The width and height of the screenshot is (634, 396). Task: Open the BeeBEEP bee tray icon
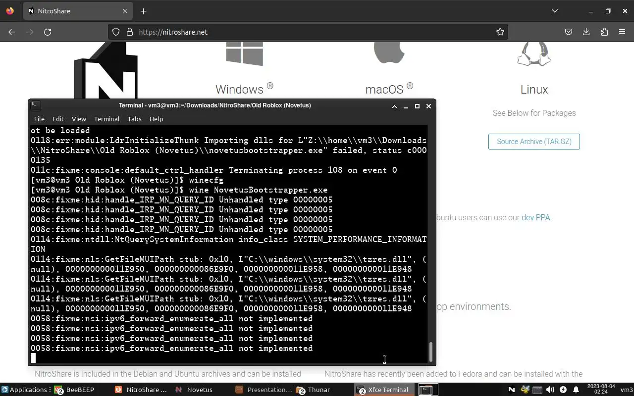click(525, 390)
